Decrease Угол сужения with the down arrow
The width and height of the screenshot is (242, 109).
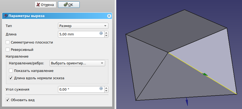[x=106, y=91]
